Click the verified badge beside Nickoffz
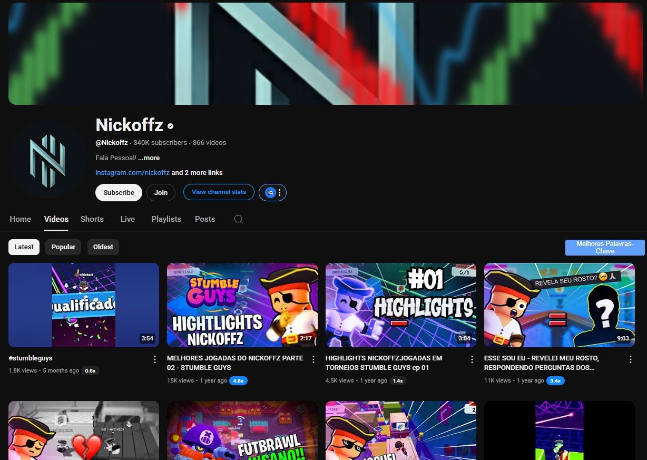Screen dimensions: 647x460 [x=170, y=126]
